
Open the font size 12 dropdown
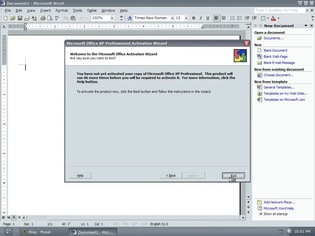[186, 18]
